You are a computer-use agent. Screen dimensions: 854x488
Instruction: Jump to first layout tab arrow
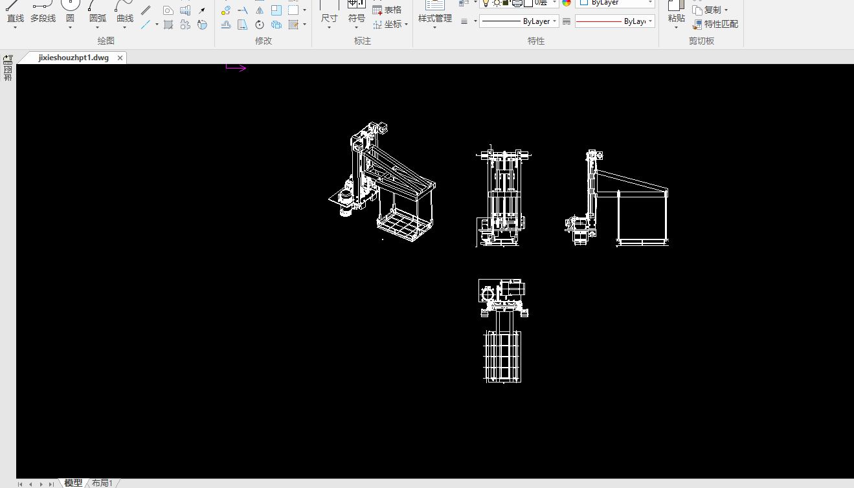20,483
